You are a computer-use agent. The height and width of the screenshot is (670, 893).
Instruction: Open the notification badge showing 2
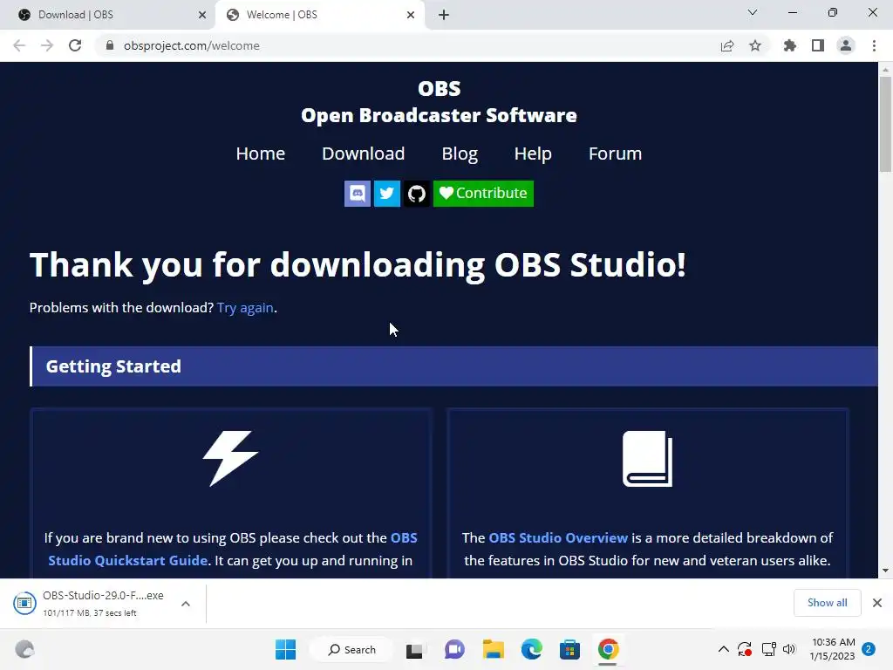click(x=869, y=649)
